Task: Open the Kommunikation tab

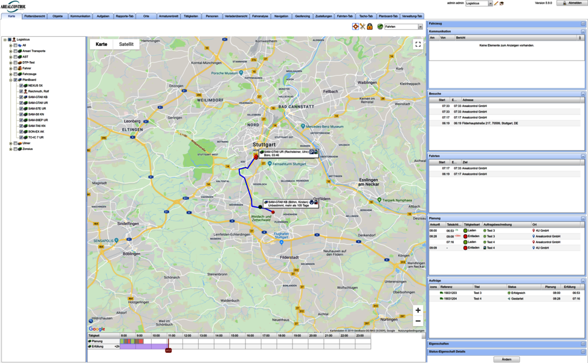Action: [80, 16]
